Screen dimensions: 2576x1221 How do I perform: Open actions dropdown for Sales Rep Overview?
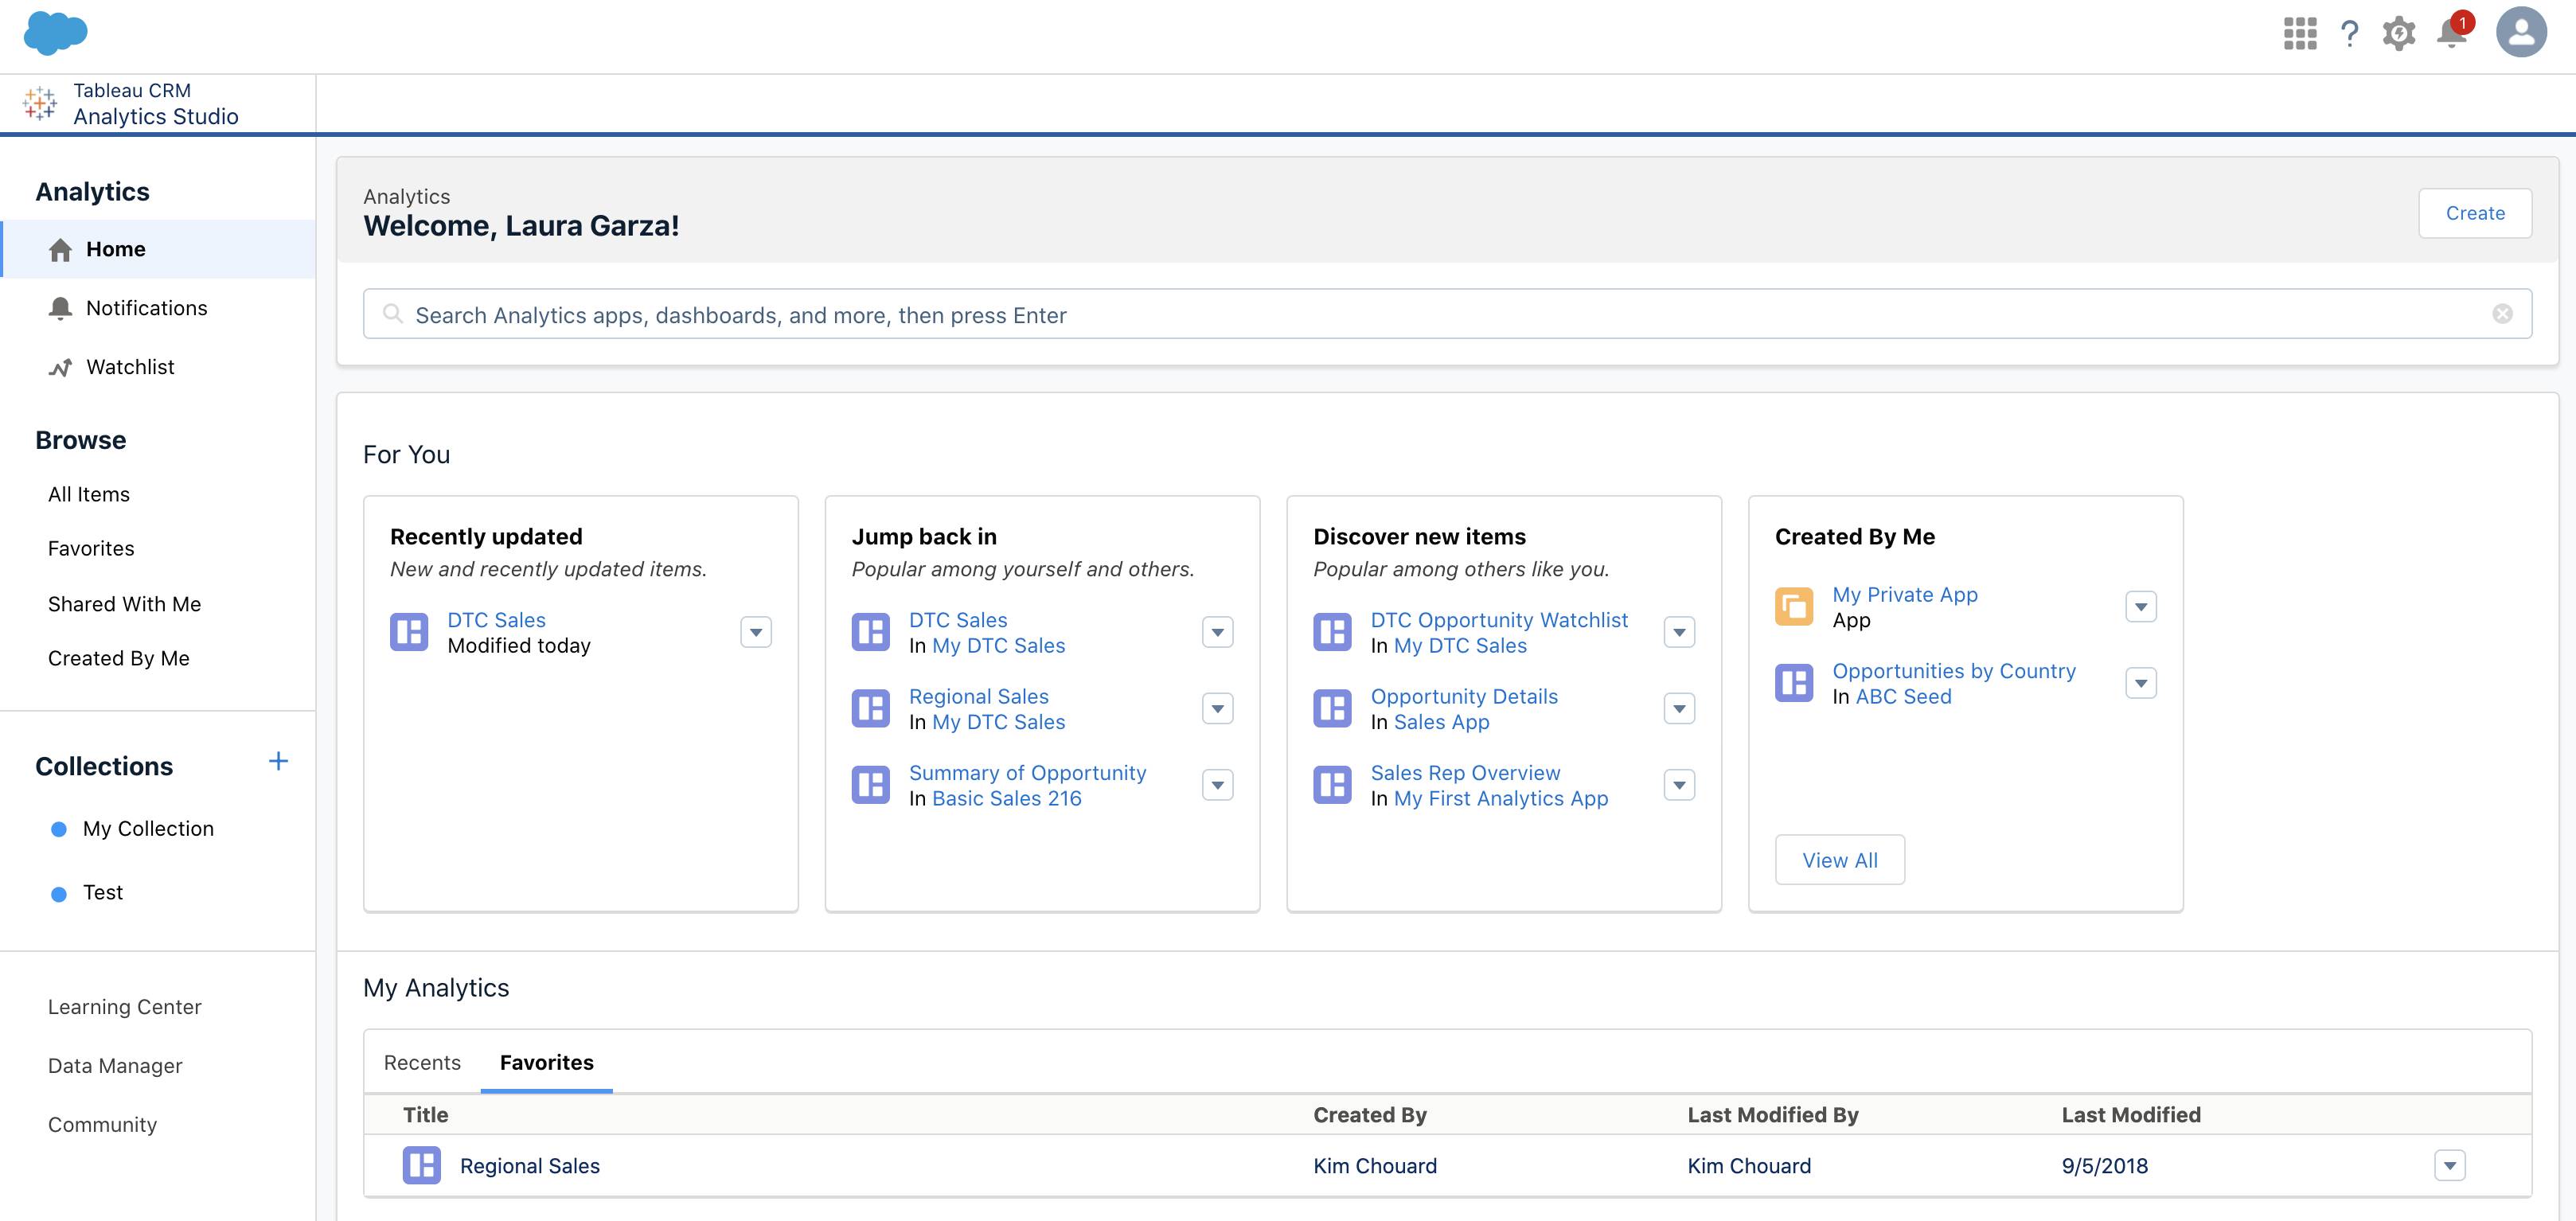(x=1680, y=785)
